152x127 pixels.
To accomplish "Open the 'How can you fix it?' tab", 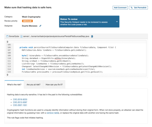I will pos(54,85).
